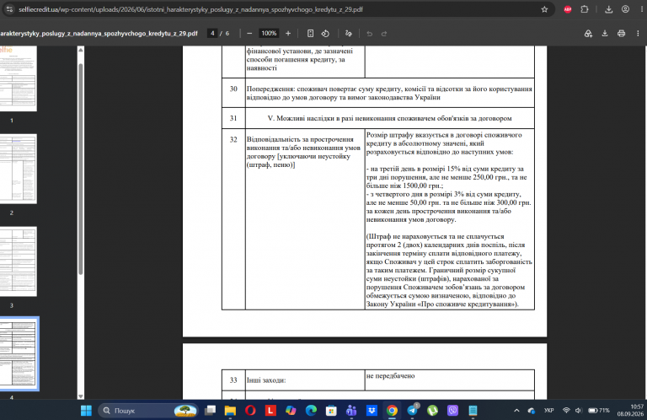Click row number 32 in the table
The height and width of the screenshot is (420, 647).
coord(233,140)
